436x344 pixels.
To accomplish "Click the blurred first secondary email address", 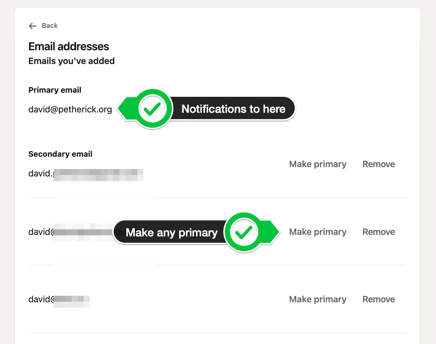I will click(x=86, y=174).
